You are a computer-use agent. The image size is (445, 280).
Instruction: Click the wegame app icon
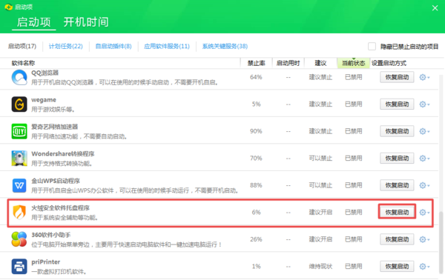point(19,104)
